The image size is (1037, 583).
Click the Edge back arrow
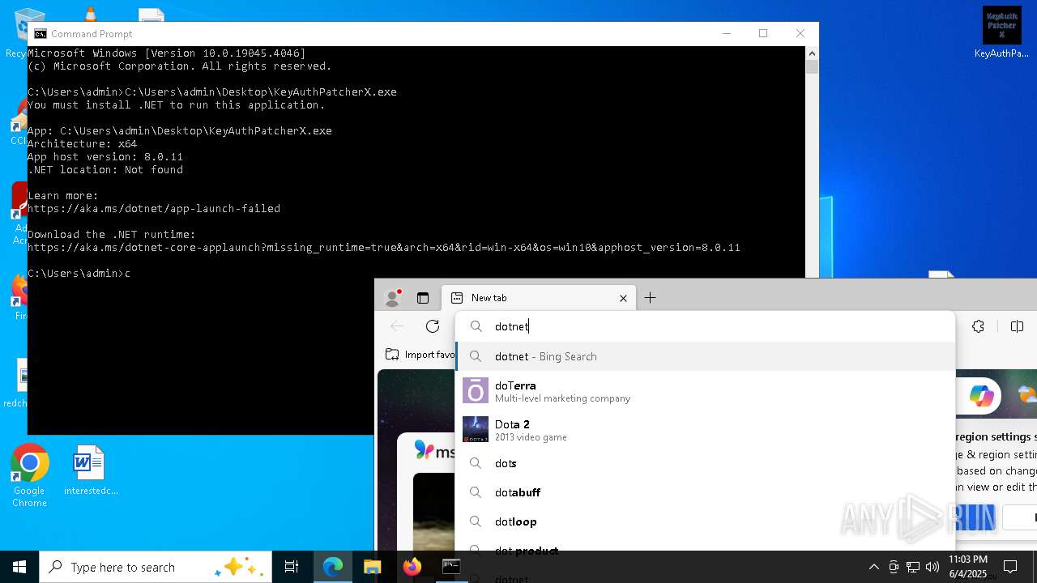397,326
